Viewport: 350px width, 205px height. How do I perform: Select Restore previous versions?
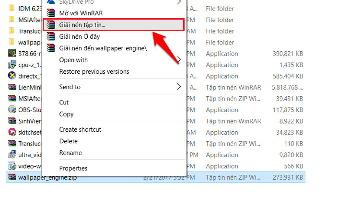pos(94,71)
